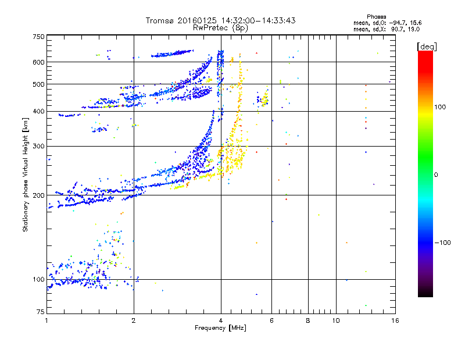Click the x-axis tick label '16'
This screenshot has height=349, width=465.
395,320
